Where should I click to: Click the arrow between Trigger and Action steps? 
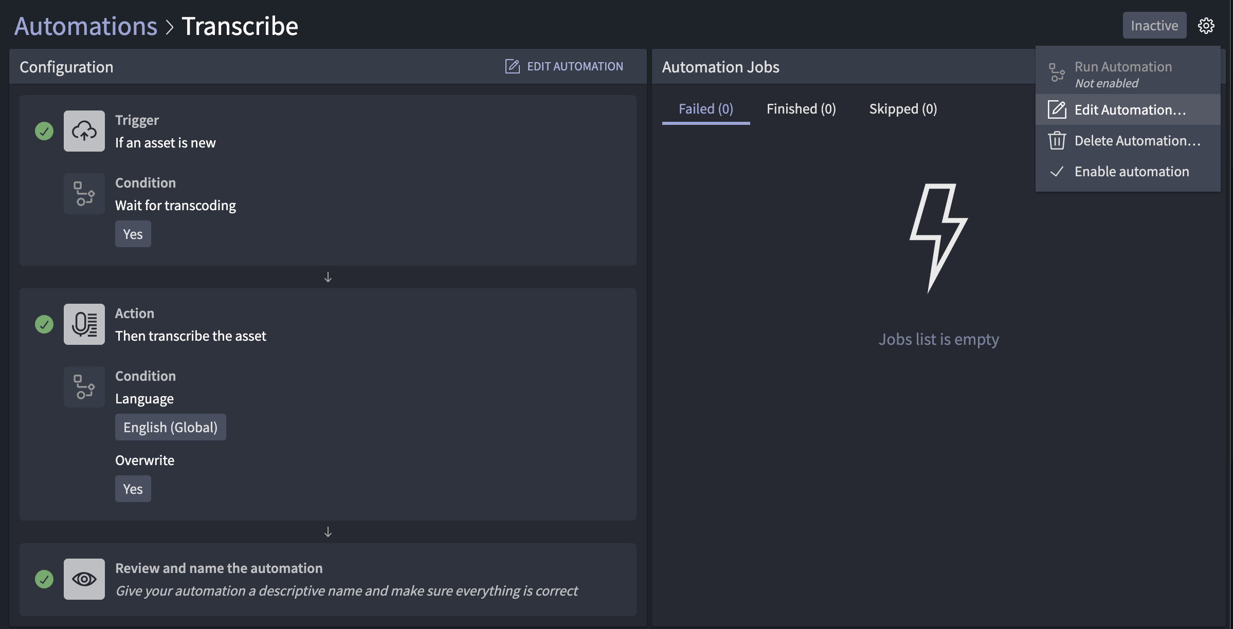pyautogui.click(x=328, y=277)
